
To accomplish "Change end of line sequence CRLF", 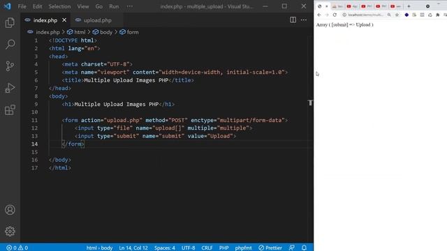I will pos(207,248).
